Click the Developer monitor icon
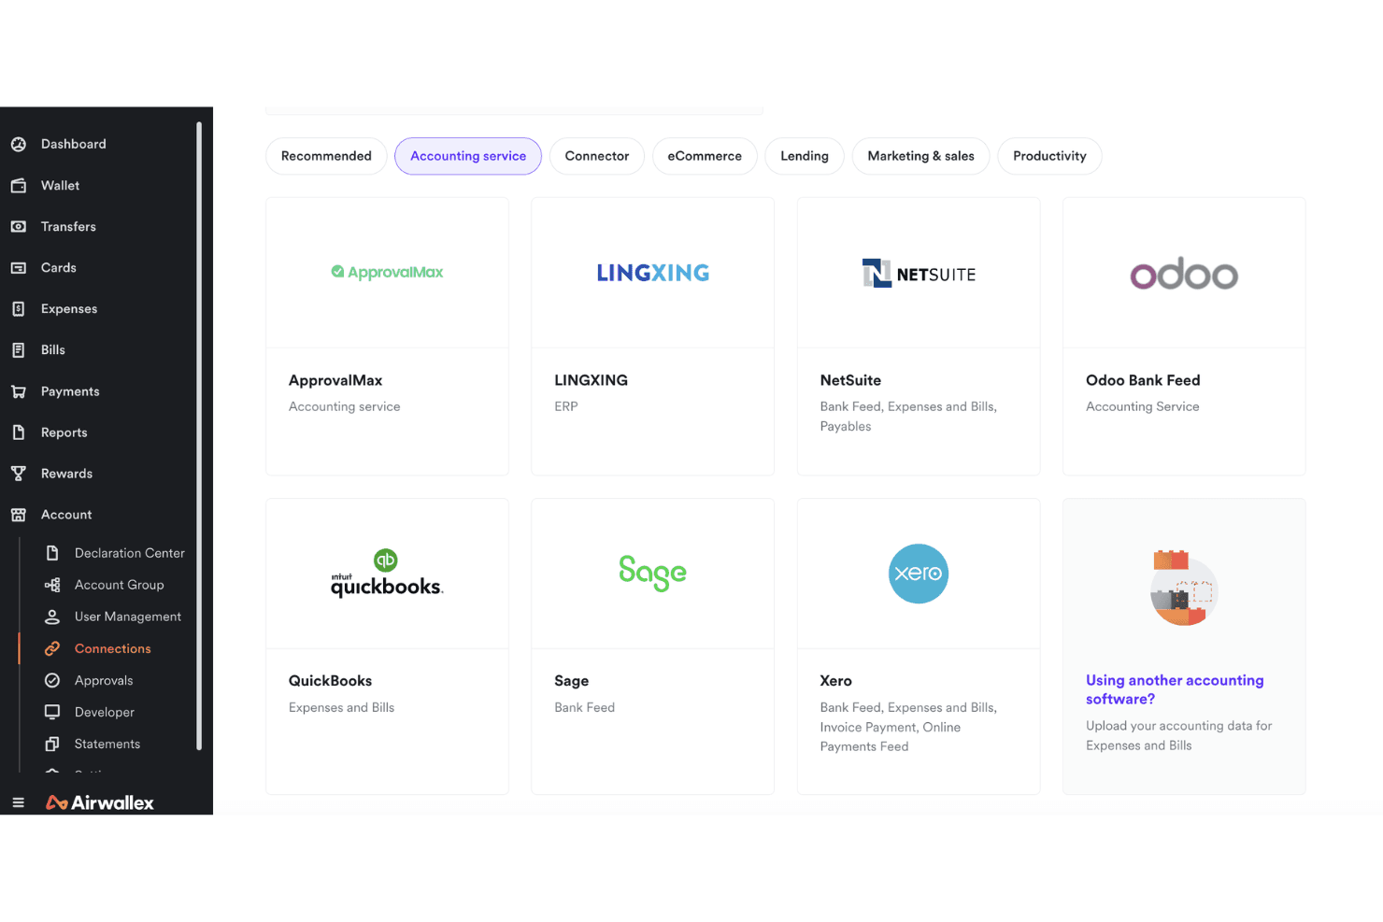Screen dimensions: 1383x922 pyautogui.click(x=52, y=712)
